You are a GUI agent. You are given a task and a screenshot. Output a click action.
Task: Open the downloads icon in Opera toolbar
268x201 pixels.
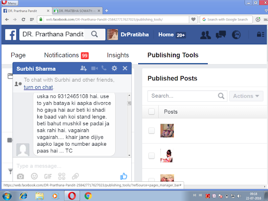258,19
